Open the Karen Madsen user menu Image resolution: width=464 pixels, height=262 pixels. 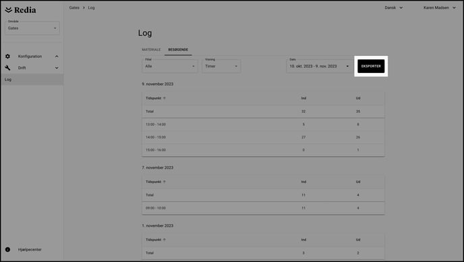click(x=440, y=7)
